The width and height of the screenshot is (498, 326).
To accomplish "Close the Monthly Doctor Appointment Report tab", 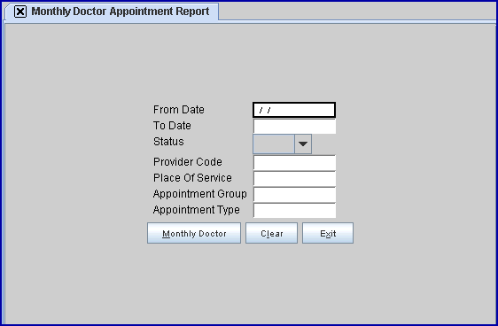I will pos(20,12).
